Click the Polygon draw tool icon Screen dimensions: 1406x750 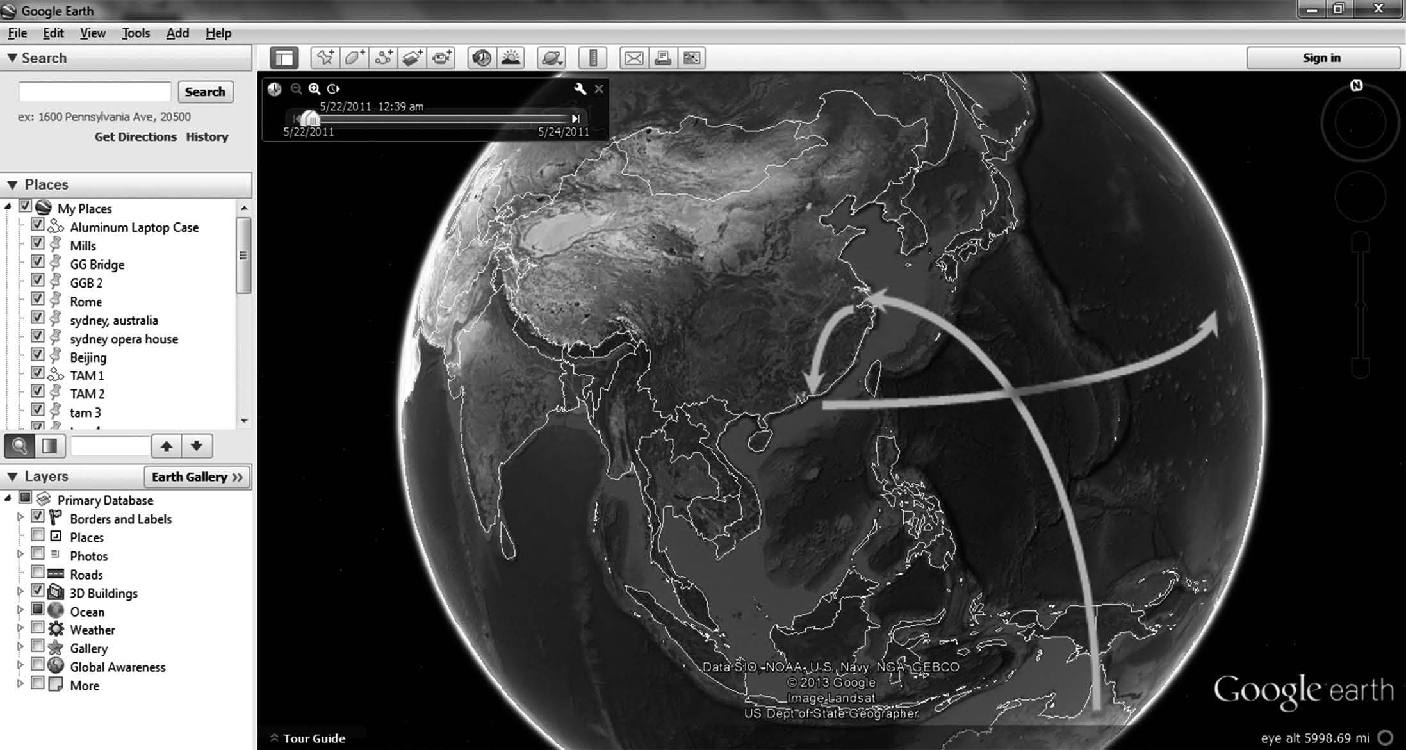click(354, 58)
